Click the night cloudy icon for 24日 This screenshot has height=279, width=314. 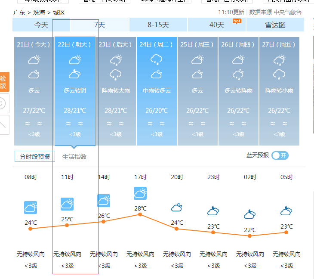(157, 74)
